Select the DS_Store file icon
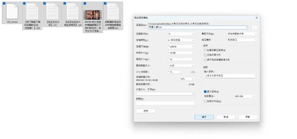Screen dimensions: 297x139 point(12,11)
